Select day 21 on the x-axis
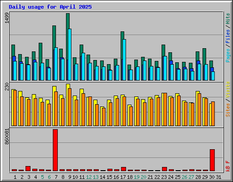This screenshot has height=182, width=233. (150, 177)
